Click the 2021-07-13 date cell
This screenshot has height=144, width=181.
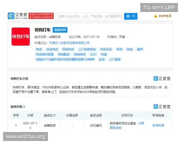[30, 125]
